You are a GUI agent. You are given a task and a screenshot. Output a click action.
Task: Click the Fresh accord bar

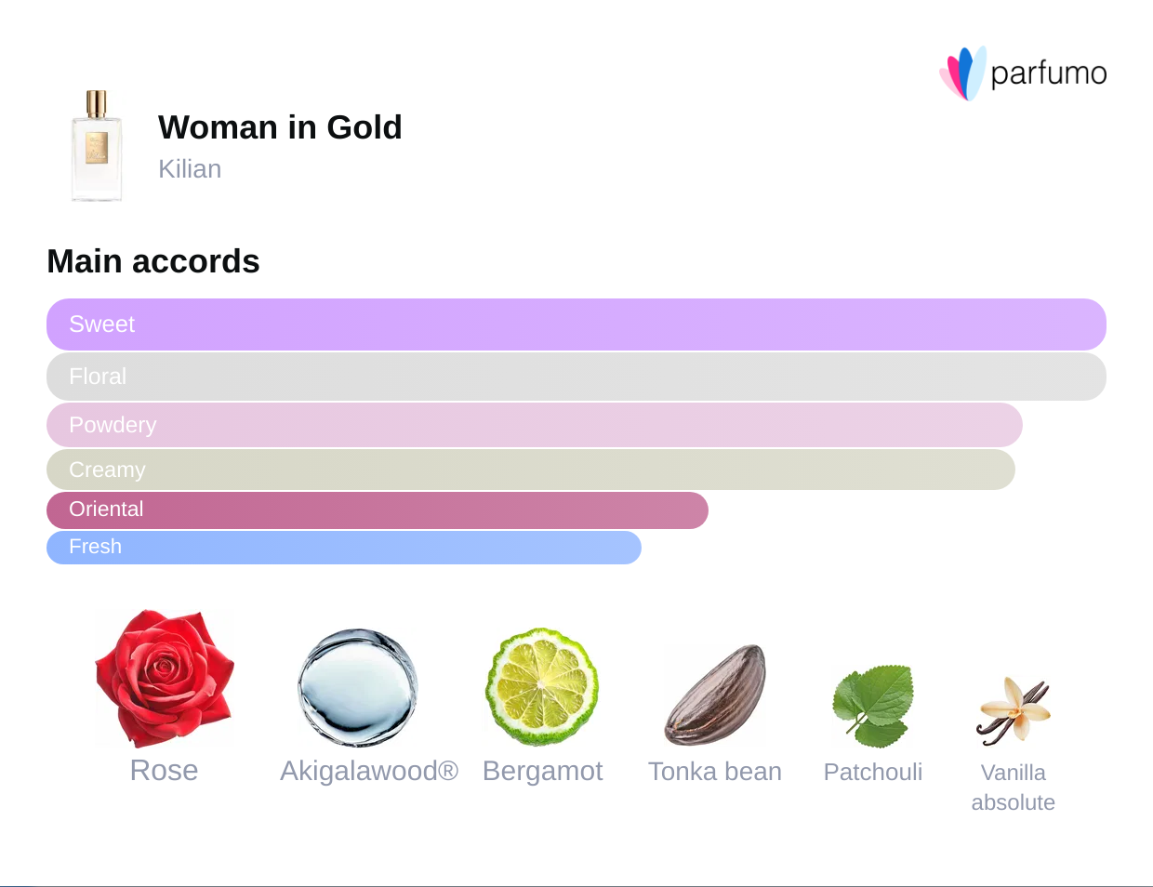click(344, 548)
